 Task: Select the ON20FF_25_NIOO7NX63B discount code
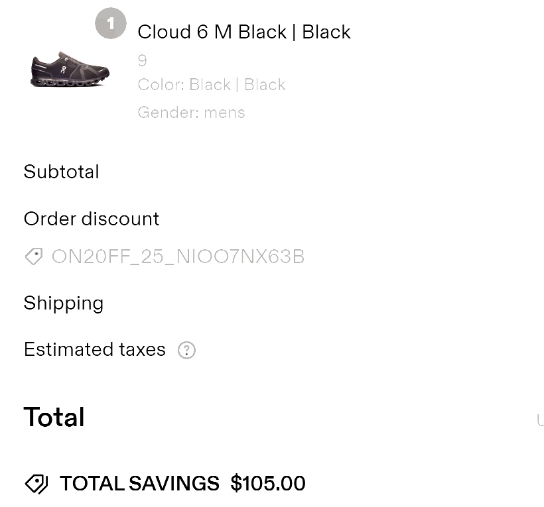click(178, 256)
